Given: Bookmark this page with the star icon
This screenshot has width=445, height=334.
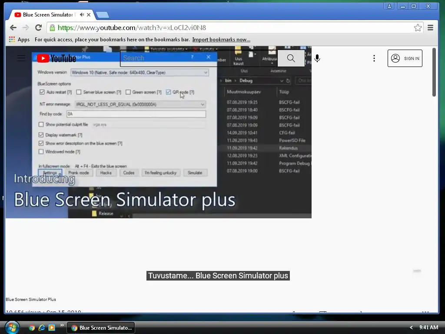Looking at the screenshot, I should click(x=418, y=27).
